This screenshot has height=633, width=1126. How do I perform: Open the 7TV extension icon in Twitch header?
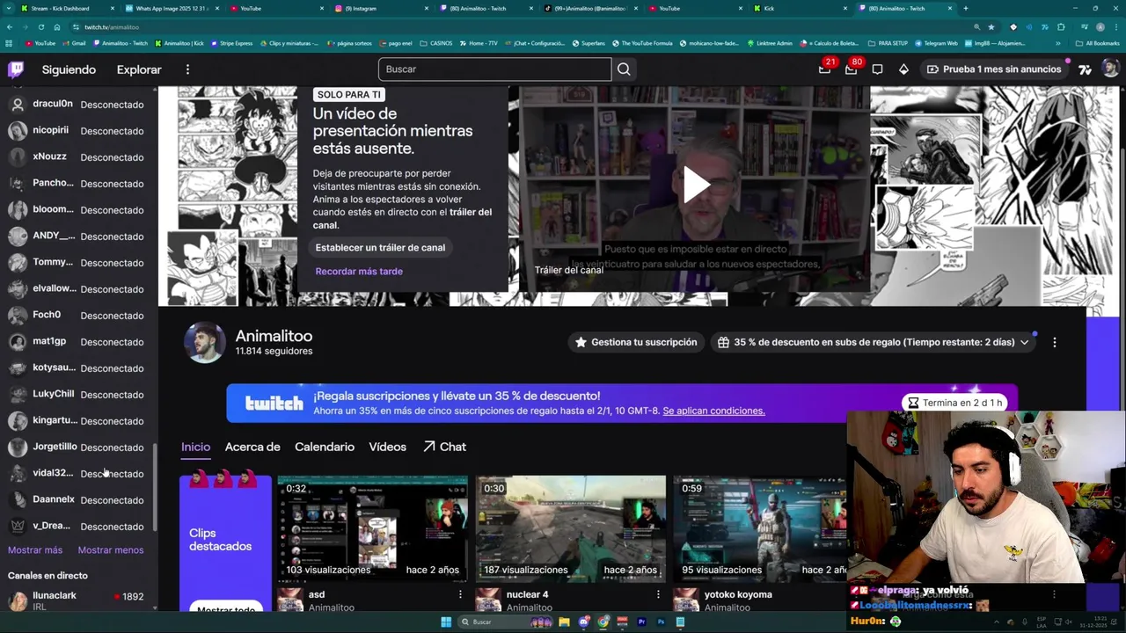1086,69
